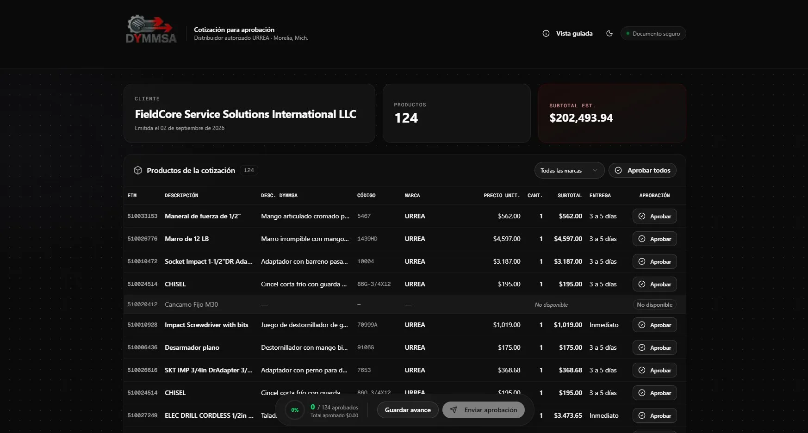808x433 pixels.
Task: Click Inmediato delivery in Impact Screwdriver row
Action: tap(603, 325)
